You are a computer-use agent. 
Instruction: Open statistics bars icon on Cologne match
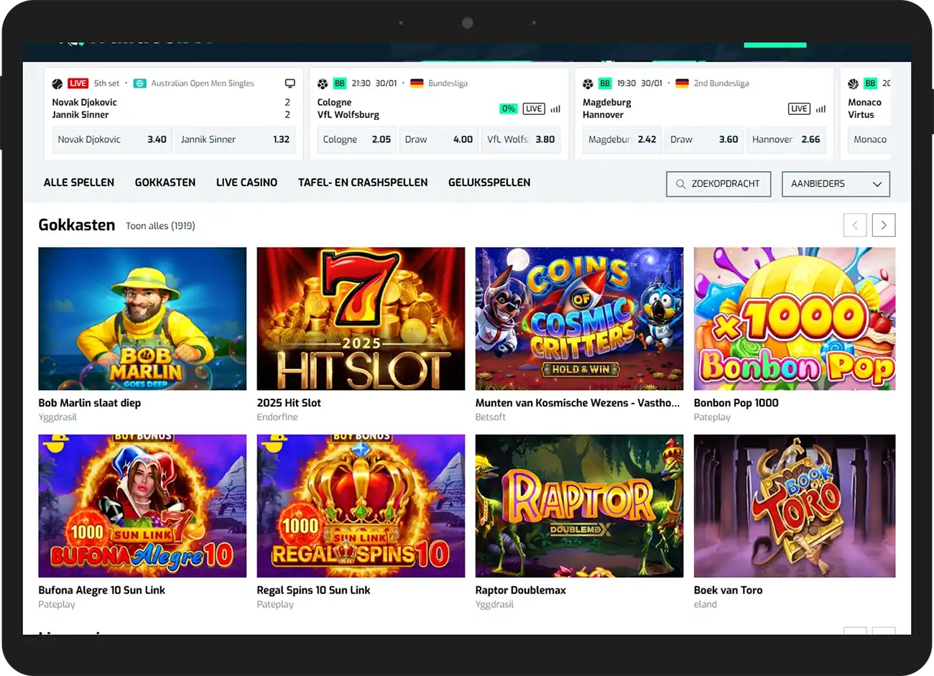coord(555,109)
